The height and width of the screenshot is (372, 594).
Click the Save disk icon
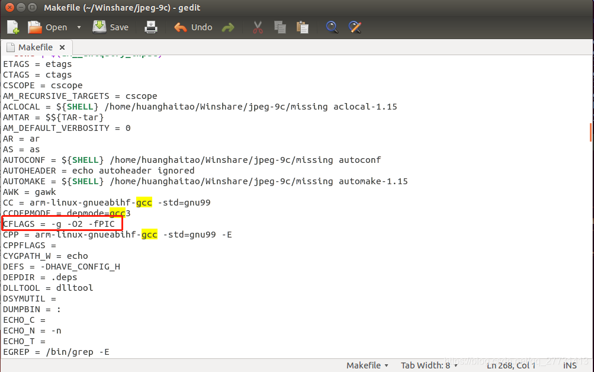click(x=99, y=27)
